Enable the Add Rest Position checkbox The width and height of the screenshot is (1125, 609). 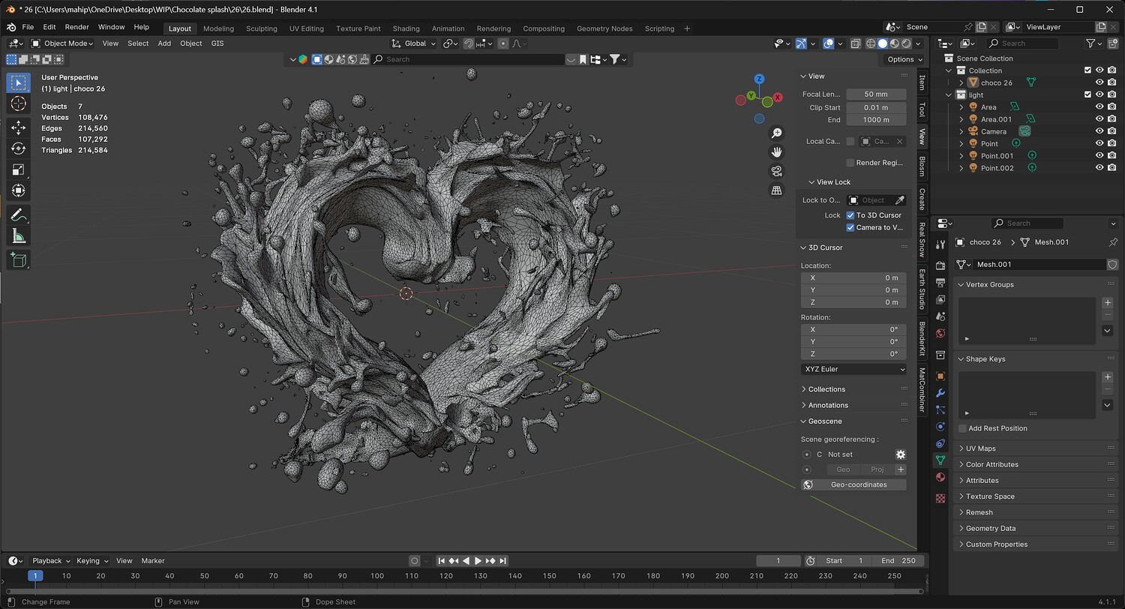pos(963,428)
